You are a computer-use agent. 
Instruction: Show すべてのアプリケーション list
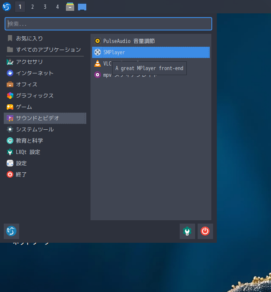pyautogui.click(x=45, y=50)
